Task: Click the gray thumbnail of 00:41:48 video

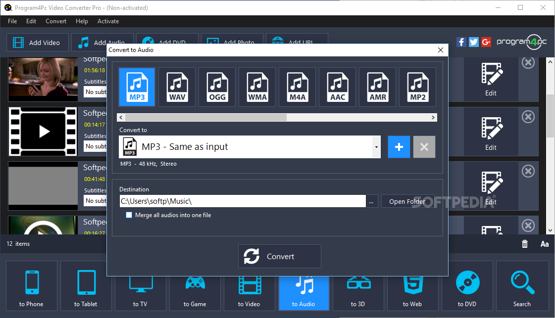Action: coord(43,186)
